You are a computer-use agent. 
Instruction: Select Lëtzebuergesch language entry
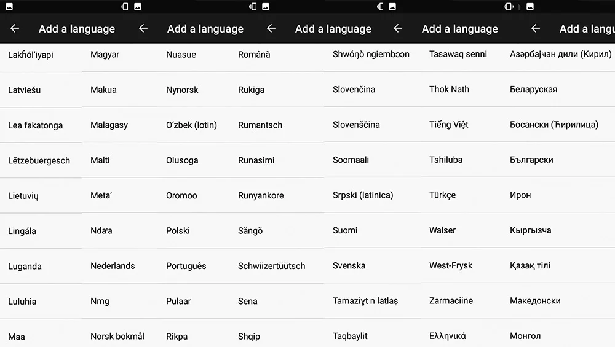pyautogui.click(x=39, y=160)
